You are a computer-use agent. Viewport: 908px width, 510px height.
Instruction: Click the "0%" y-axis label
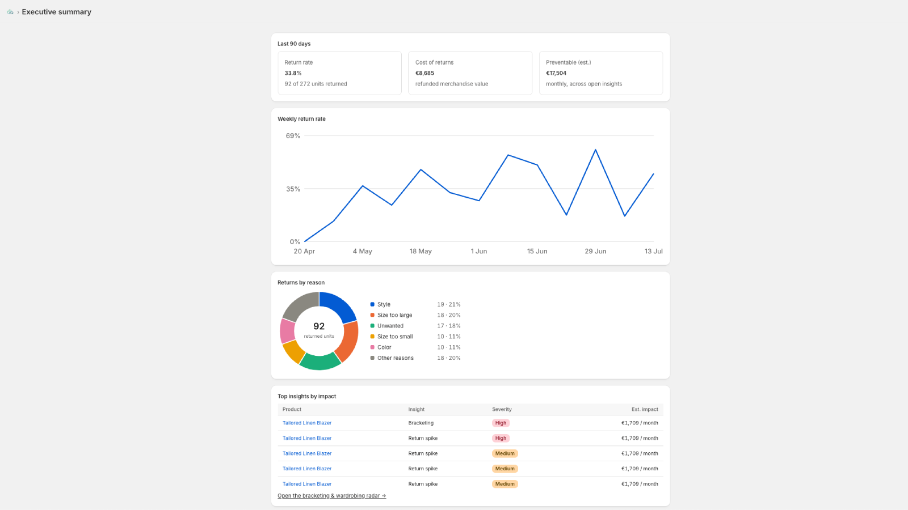click(x=295, y=242)
